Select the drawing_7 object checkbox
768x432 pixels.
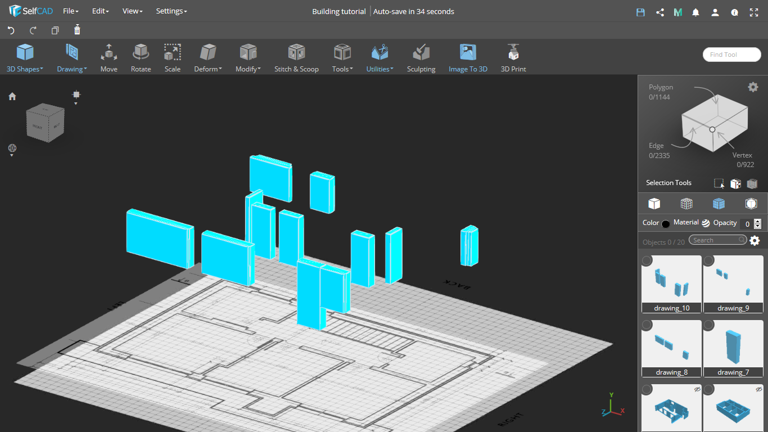(709, 325)
